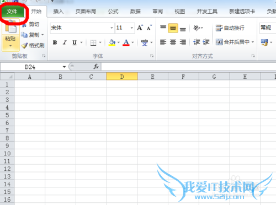
Task: Click 合并后居中 merge button
Action: pos(232,42)
